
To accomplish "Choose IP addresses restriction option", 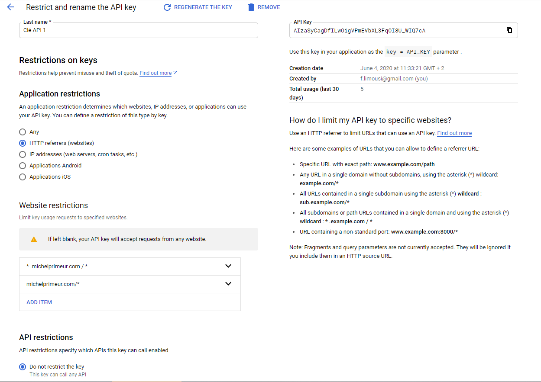I will click(x=23, y=154).
